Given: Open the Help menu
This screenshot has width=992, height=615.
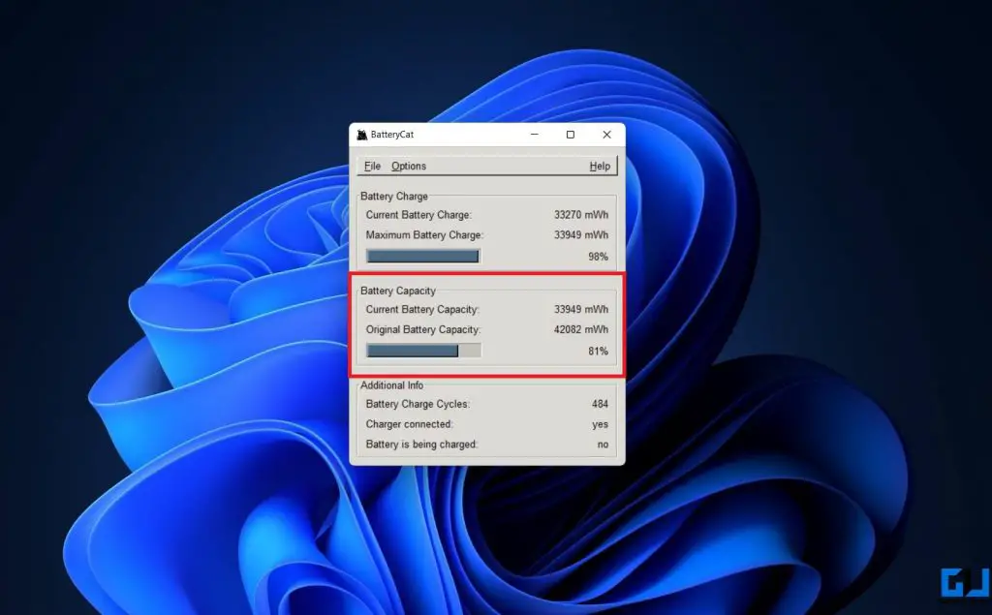Looking at the screenshot, I should click(x=600, y=166).
